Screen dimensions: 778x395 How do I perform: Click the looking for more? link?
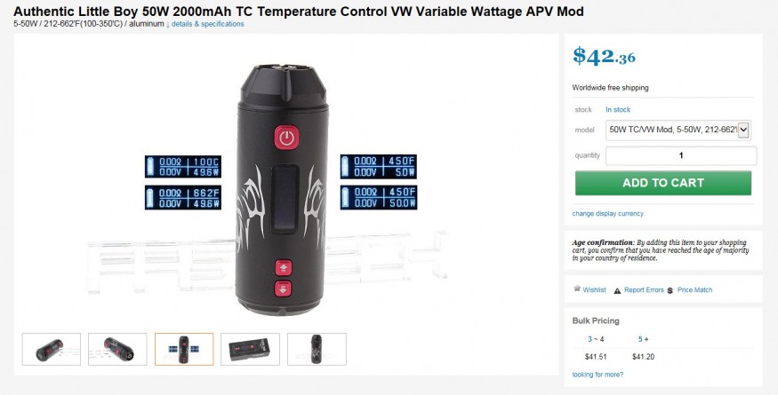(x=598, y=375)
